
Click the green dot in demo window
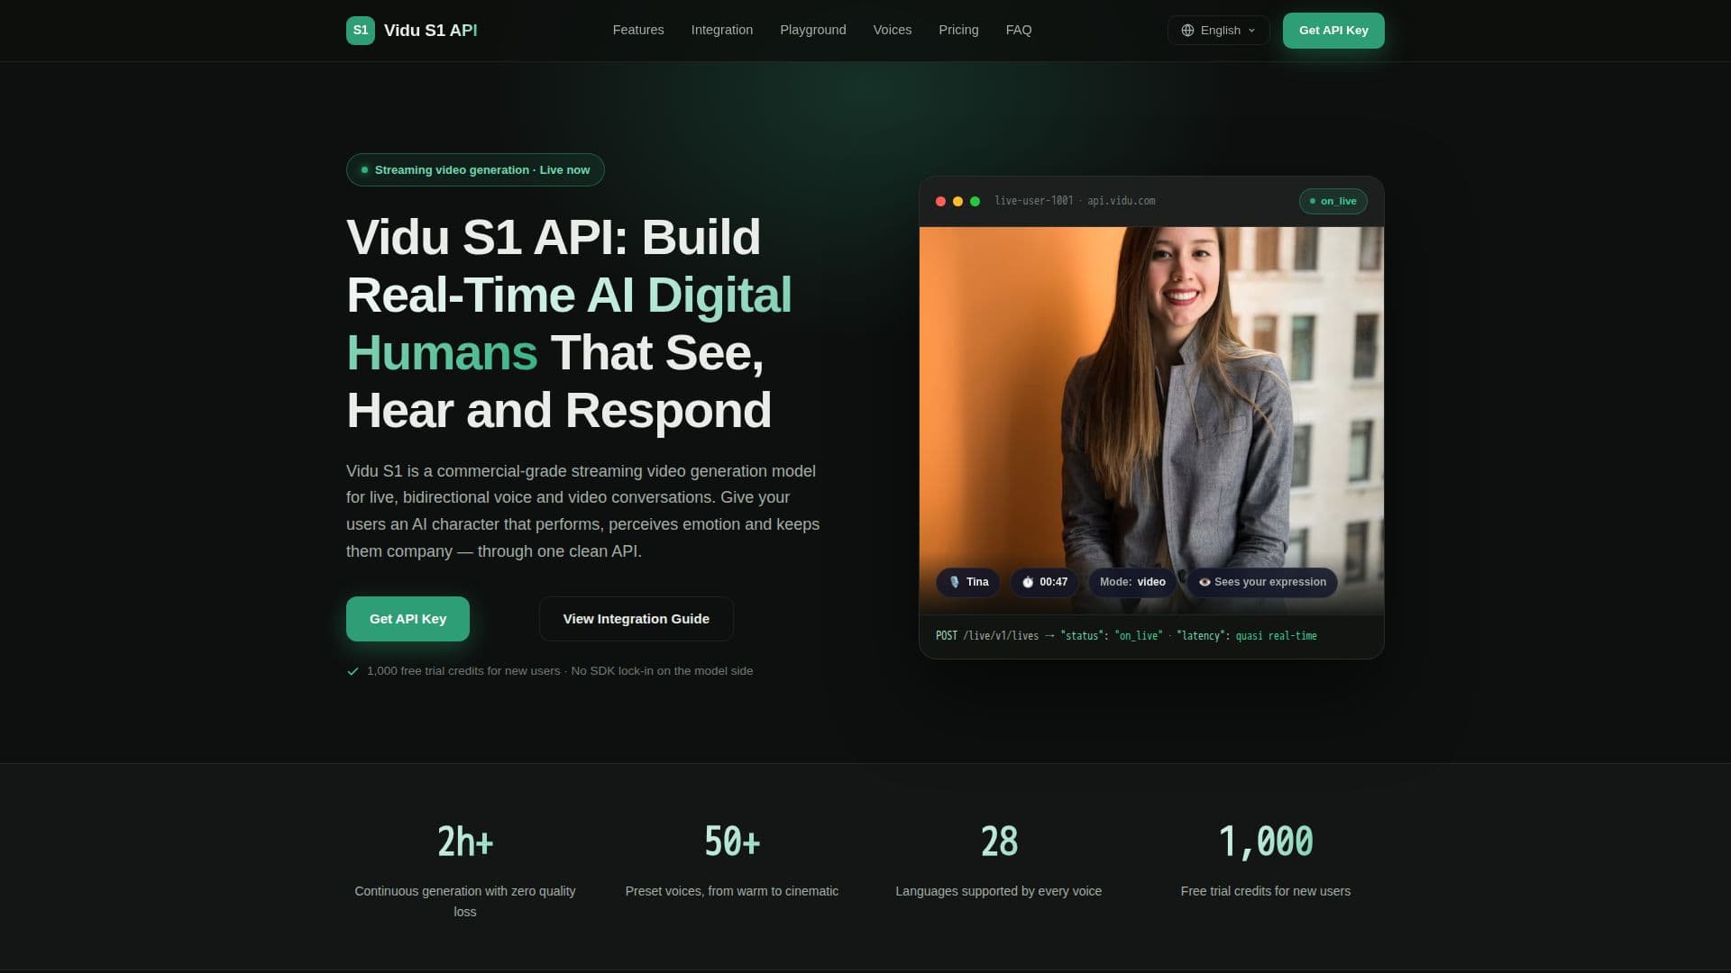click(975, 202)
